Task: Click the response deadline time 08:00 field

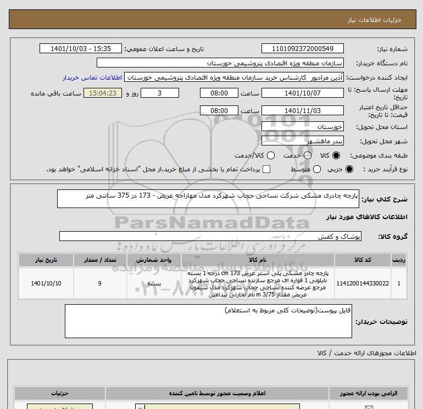Action: coord(219,93)
